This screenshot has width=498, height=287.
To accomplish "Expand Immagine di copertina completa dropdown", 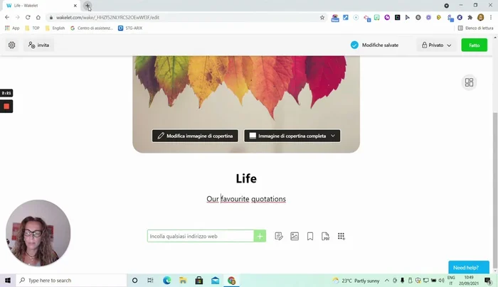I will pos(292,136).
